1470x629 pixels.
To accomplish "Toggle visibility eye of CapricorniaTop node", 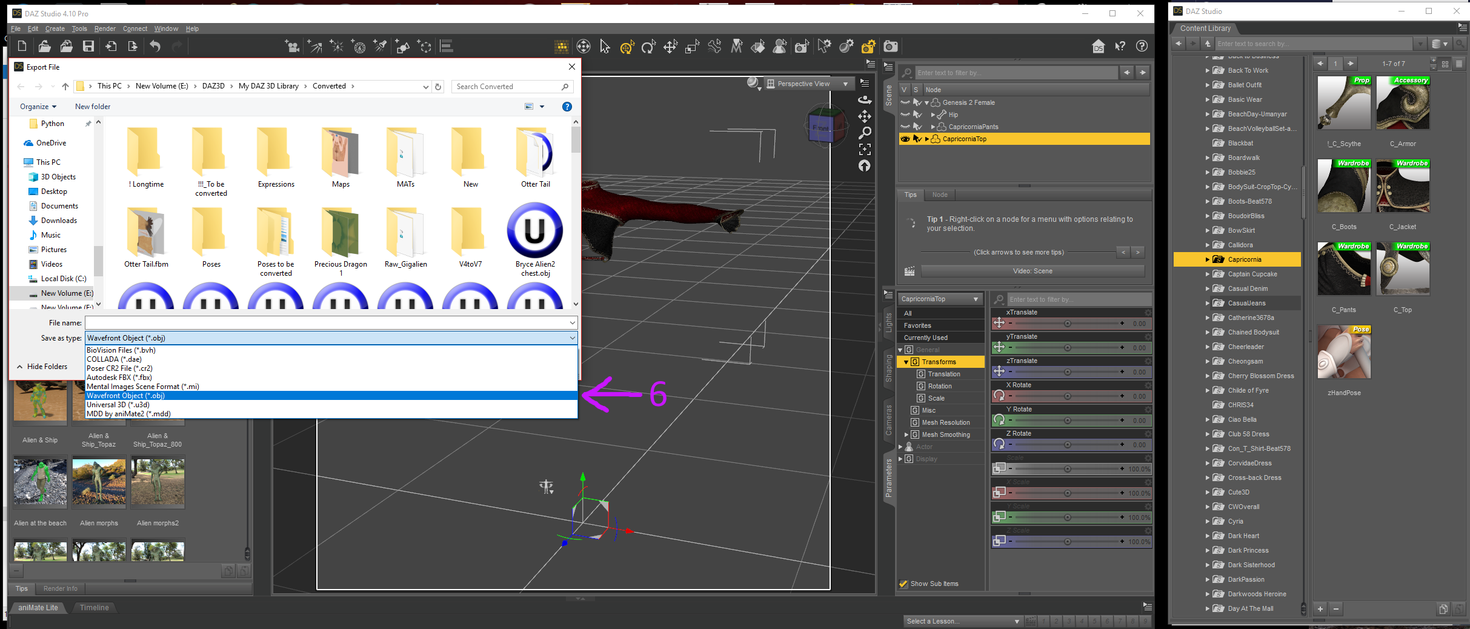I will coord(905,139).
